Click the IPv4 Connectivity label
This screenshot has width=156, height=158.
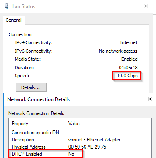(34, 42)
